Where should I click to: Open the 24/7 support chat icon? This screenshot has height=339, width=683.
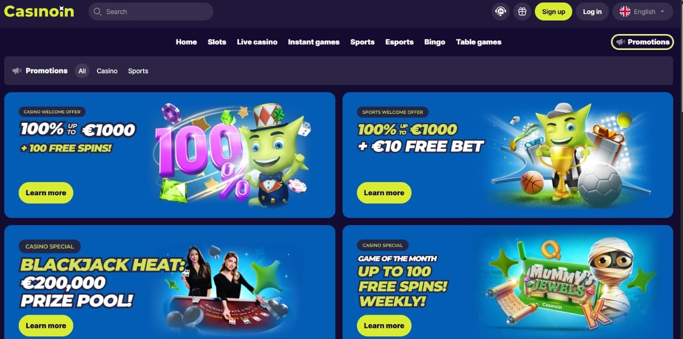501,12
